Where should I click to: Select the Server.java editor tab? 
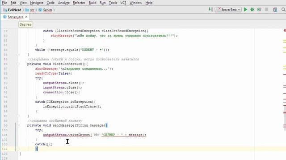15,17
